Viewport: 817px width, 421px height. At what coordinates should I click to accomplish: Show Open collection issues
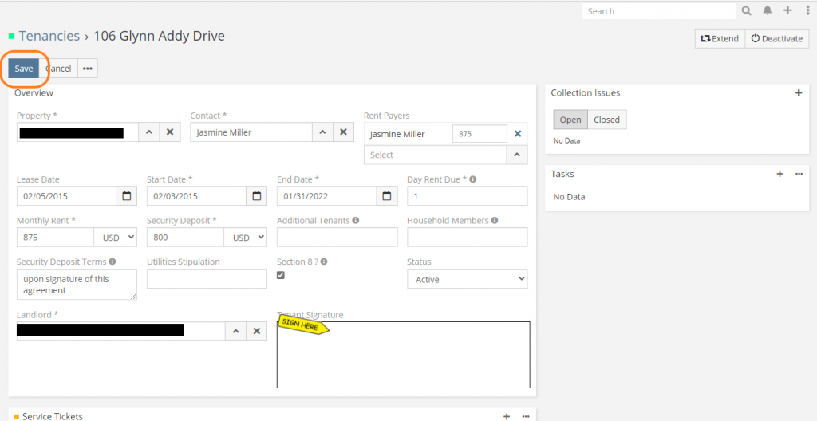click(x=570, y=120)
